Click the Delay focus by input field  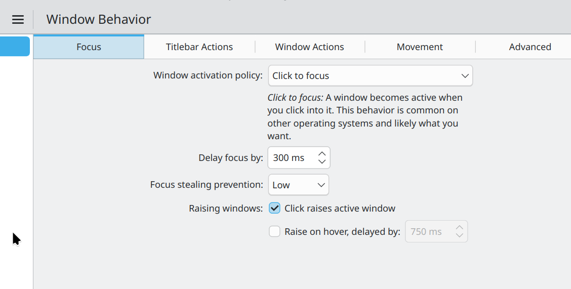291,158
